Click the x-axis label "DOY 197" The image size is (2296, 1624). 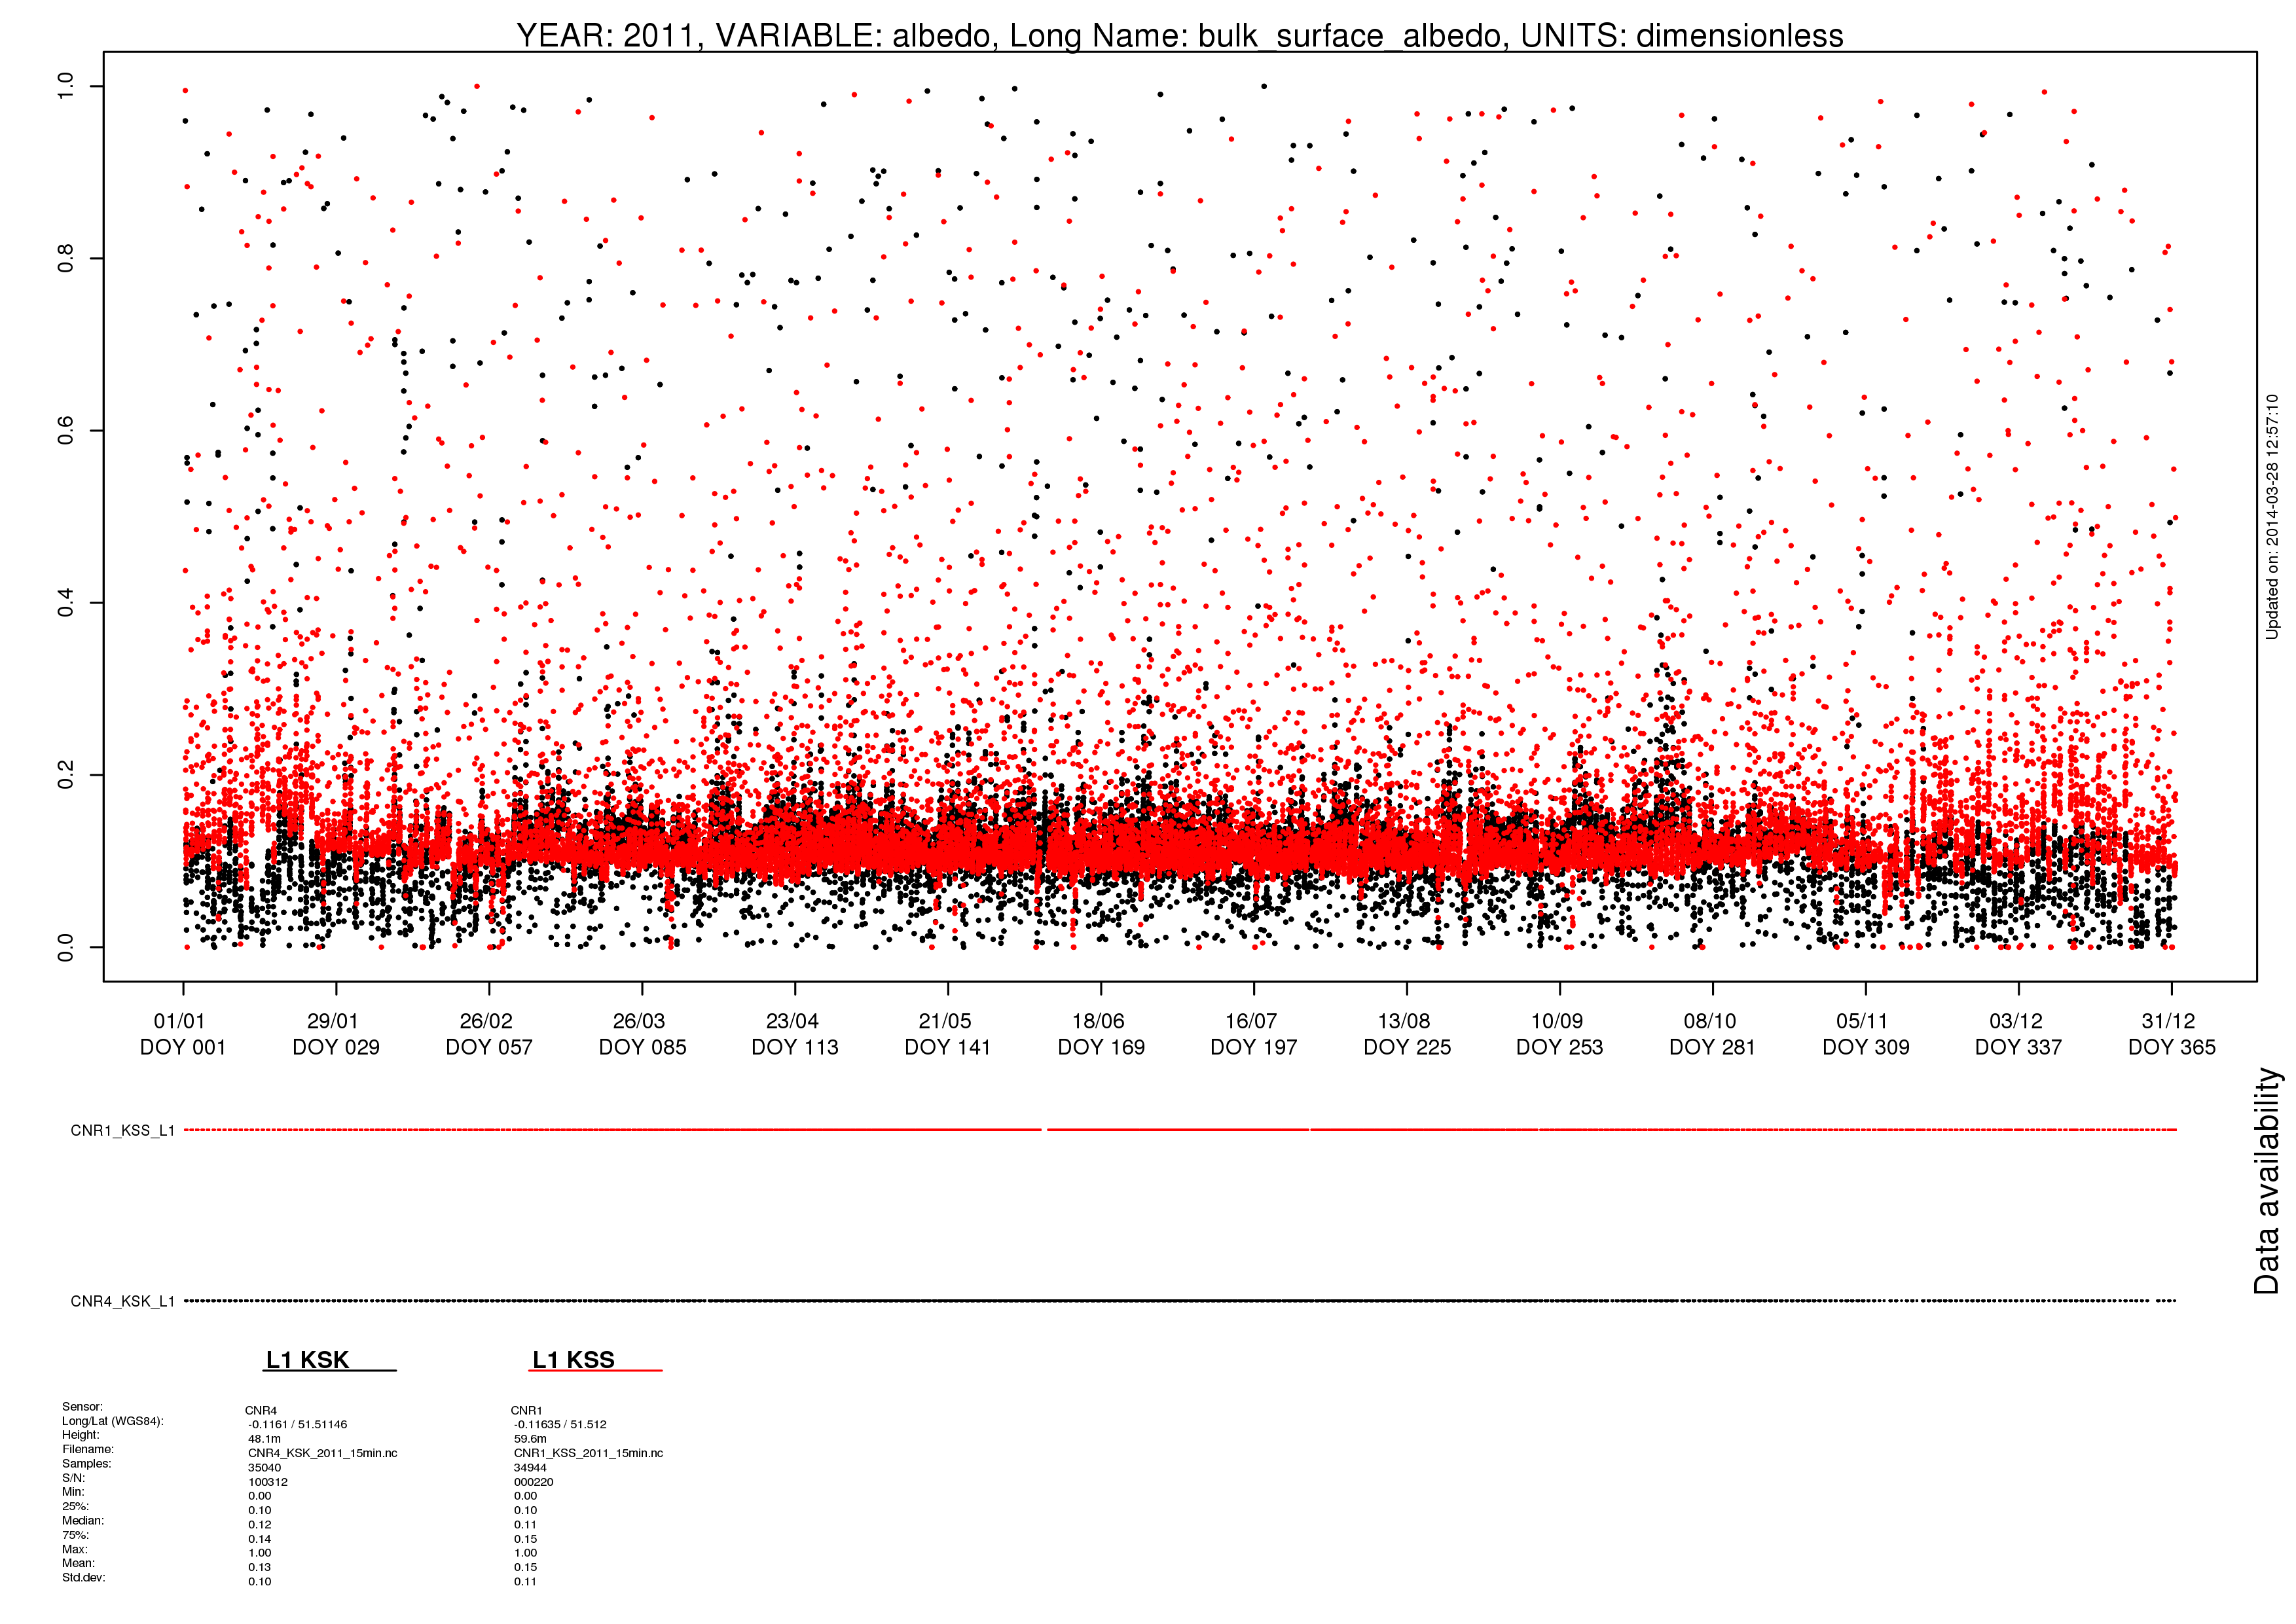coord(1254,1047)
